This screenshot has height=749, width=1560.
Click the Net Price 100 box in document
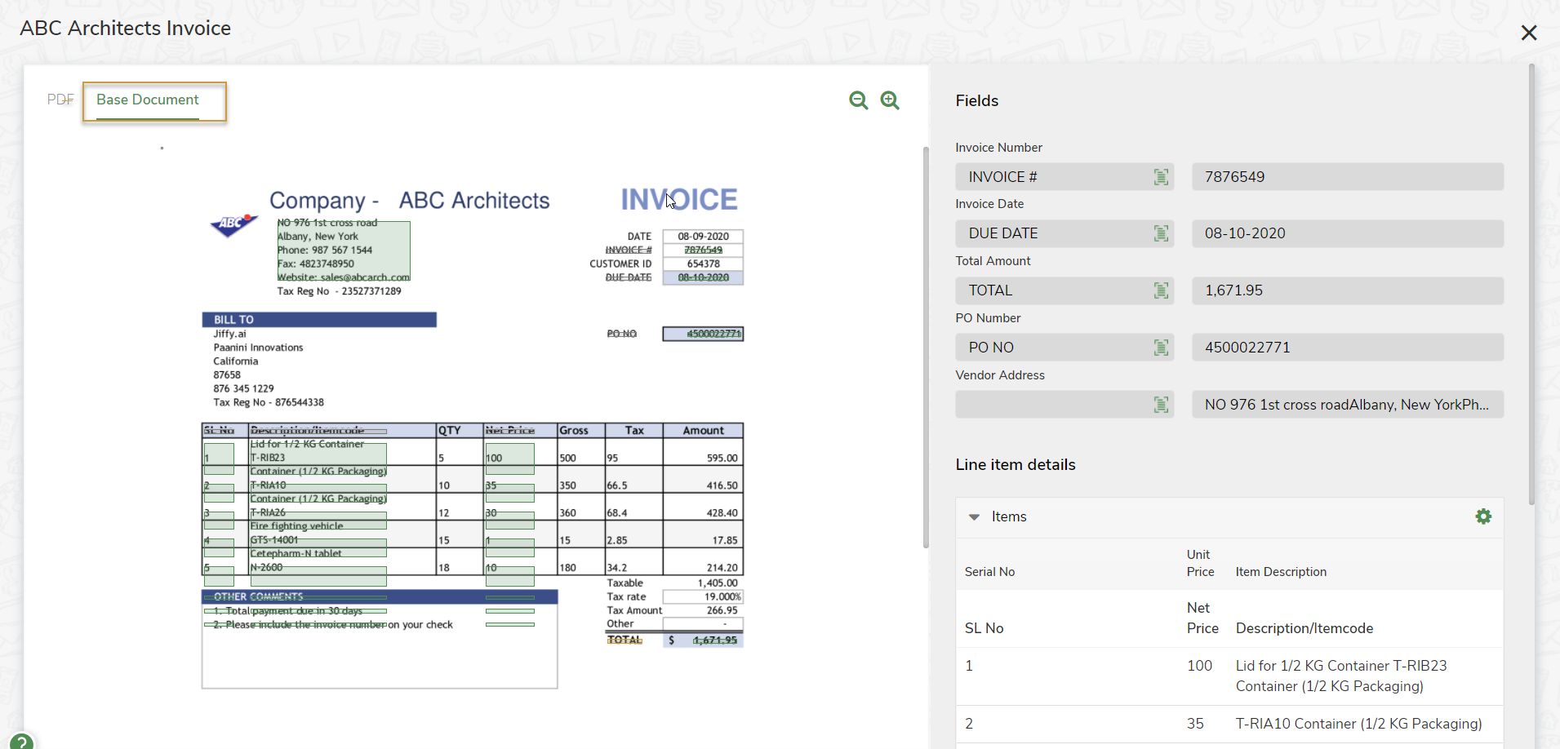click(509, 458)
